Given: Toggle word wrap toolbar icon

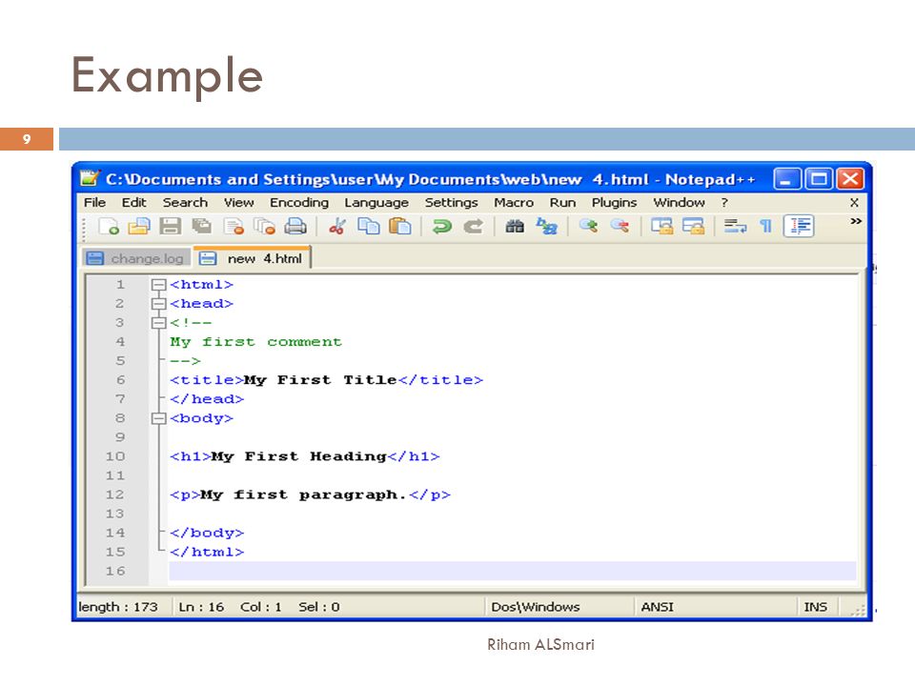Looking at the screenshot, I should pyautogui.click(x=735, y=227).
